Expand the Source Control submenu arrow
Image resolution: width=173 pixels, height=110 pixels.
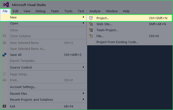tap(83, 67)
